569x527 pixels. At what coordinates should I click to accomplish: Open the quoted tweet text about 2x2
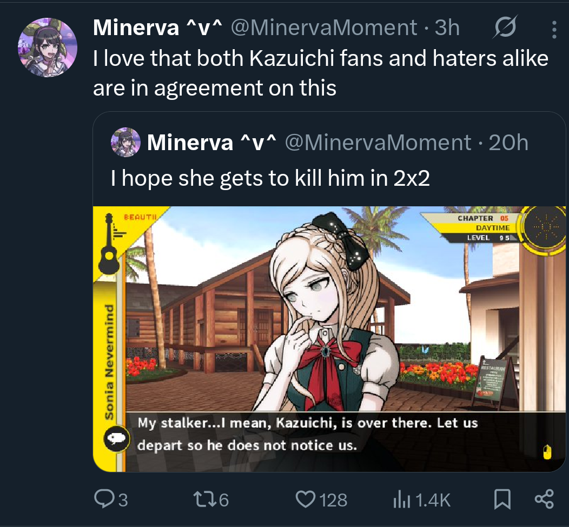pyautogui.click(x=270, y=178)
